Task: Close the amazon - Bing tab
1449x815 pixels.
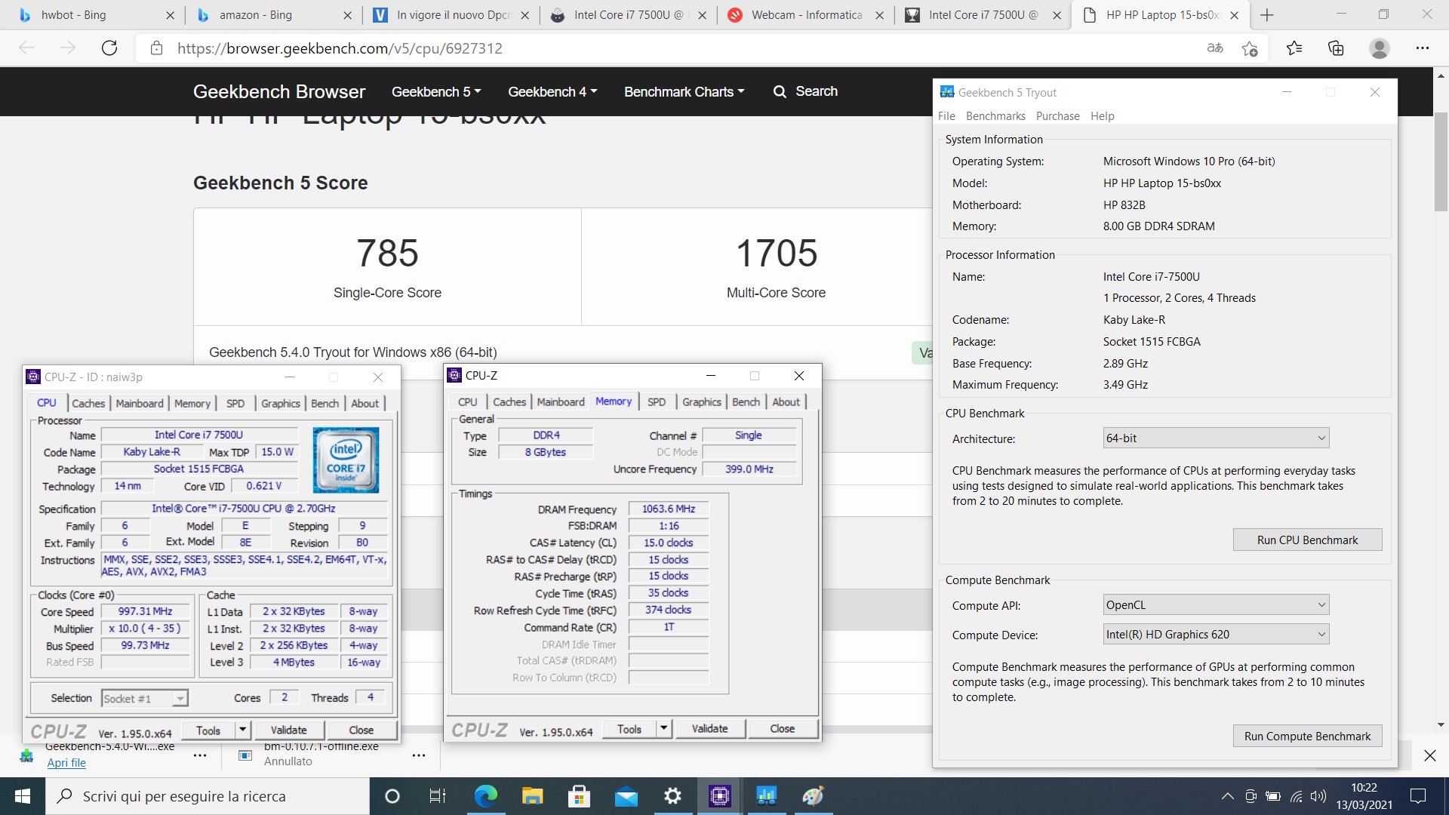Action: (x=347, y=15)
